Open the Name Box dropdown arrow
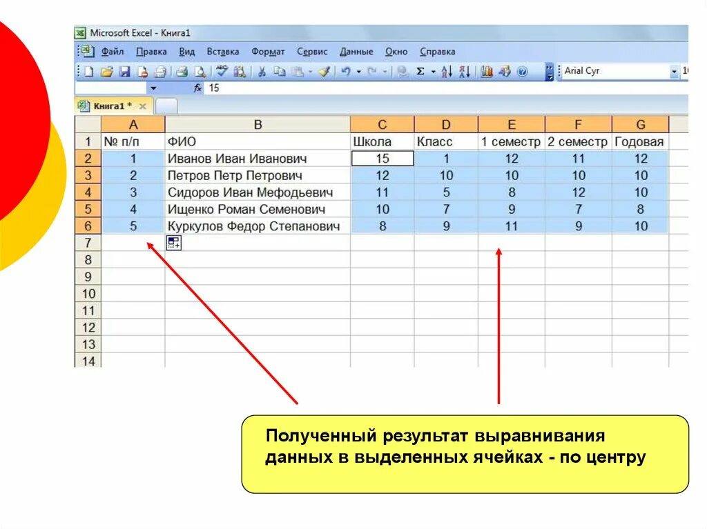 pos(154,88)
